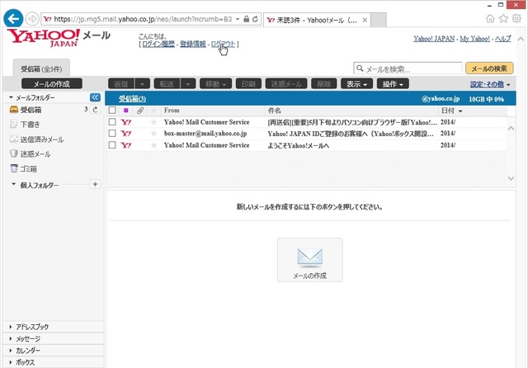
Task: Click the large envelope compose icon
Action: pos(310,260)
